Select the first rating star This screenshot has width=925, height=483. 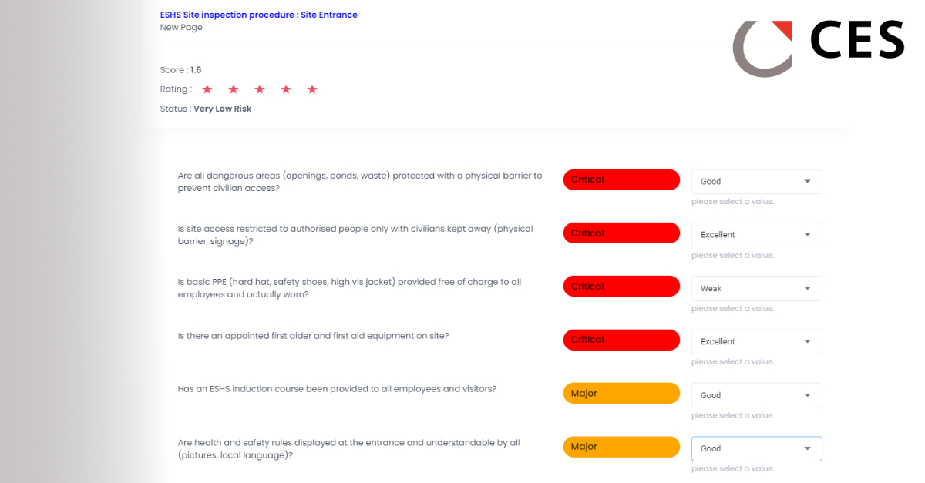tap(207, 89)
